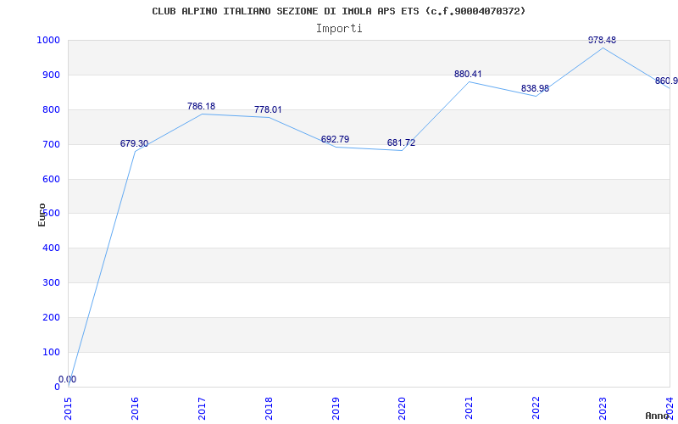678x424 pixels.
Task: Click the Importi subtitle
Action: point(339,29)
